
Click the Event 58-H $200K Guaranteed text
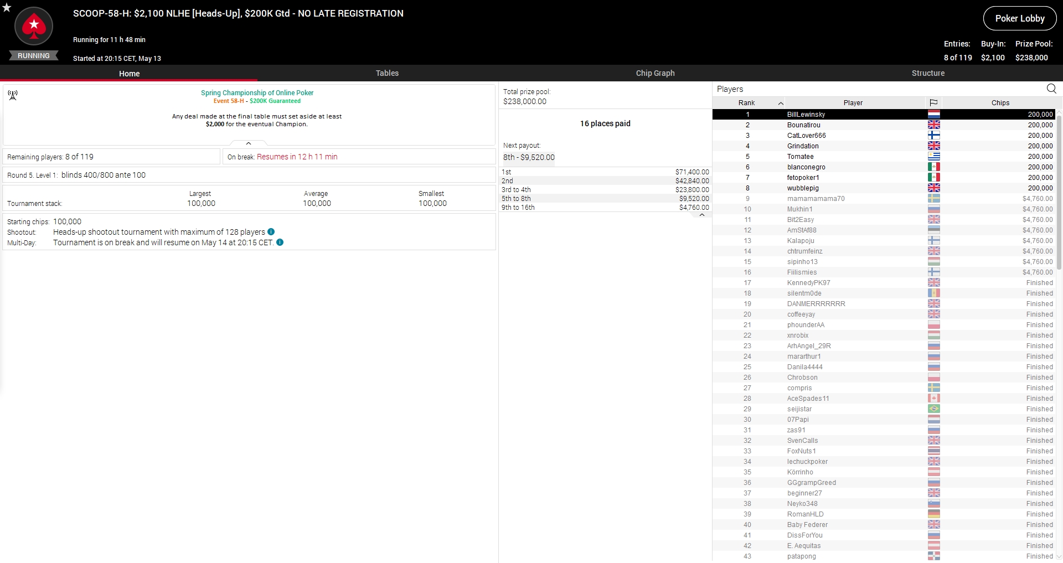pos(257,101)
